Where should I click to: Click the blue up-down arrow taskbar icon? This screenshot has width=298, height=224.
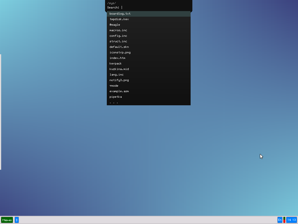(17, 220)
